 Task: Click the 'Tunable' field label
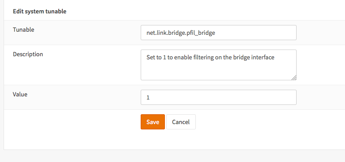pyautogui.click(x=24, y=29)
